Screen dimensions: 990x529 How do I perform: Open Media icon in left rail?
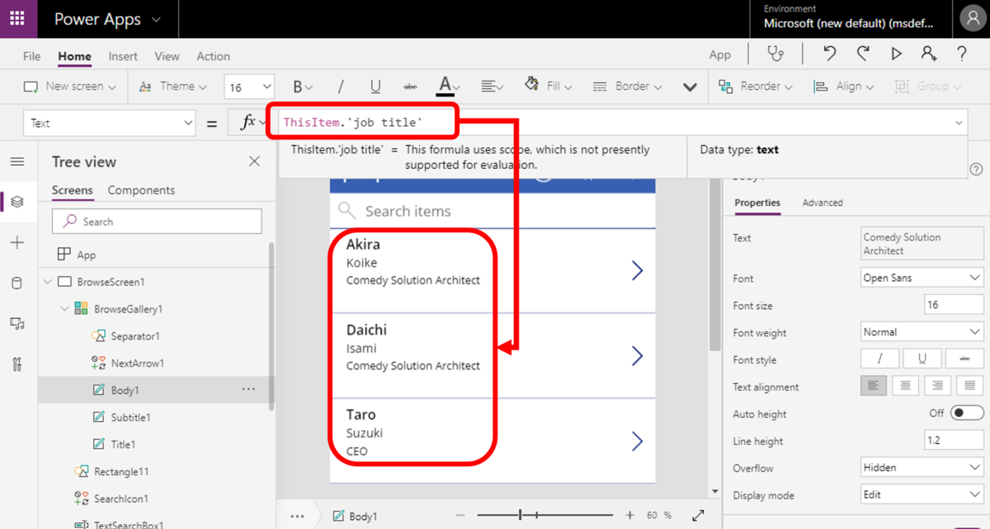(x=17, y=324)
